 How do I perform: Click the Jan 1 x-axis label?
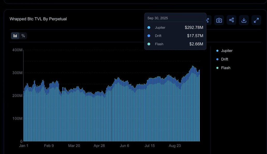(24, 146)
